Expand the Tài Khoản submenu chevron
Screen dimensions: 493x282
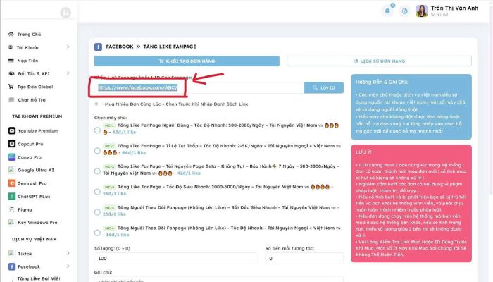click(68, 47)
